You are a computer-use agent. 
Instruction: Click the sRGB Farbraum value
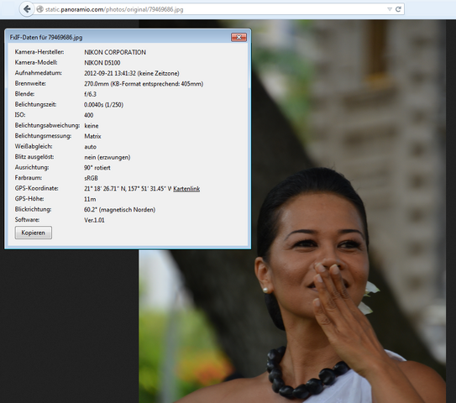click(x=91, y=178)
